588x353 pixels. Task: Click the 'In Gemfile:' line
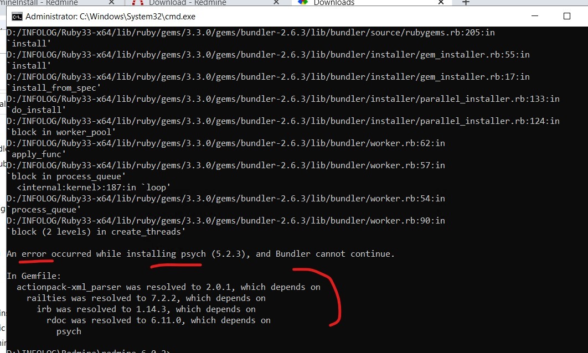click(x=34, y=276)
